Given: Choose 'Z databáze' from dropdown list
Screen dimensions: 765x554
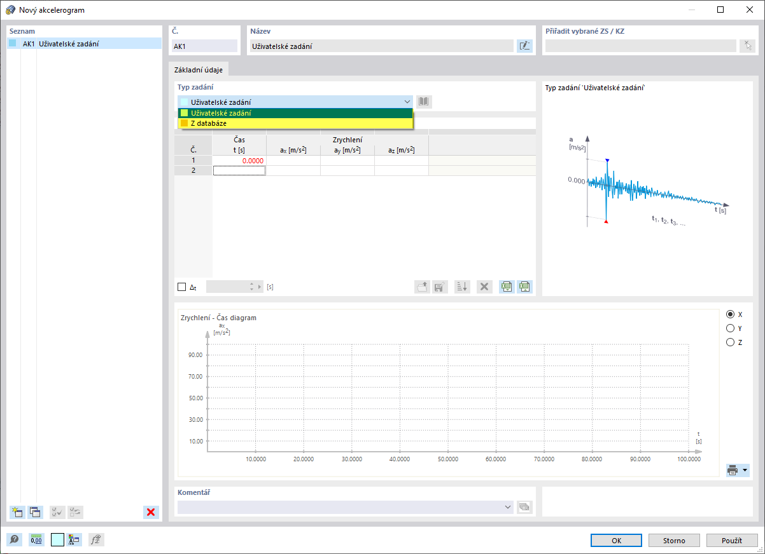Looking at the screenshot, I should coord(295,123).
